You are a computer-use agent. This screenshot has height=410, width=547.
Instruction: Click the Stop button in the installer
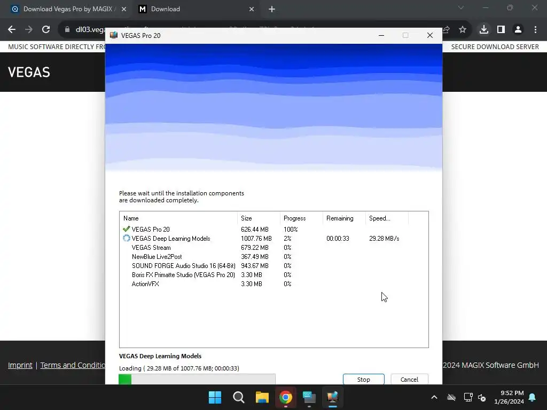click(x=363, y=380)
